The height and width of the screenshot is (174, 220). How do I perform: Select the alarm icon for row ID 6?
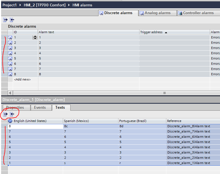(x=10, y=64)
